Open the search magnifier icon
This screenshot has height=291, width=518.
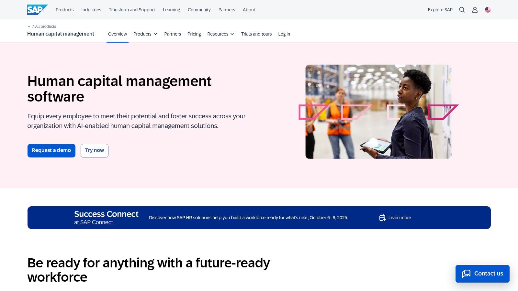click(x=462, y=10)
